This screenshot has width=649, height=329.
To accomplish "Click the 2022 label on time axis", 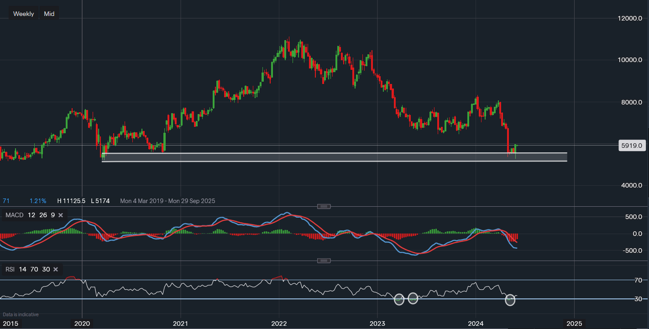I will point(279,324).
